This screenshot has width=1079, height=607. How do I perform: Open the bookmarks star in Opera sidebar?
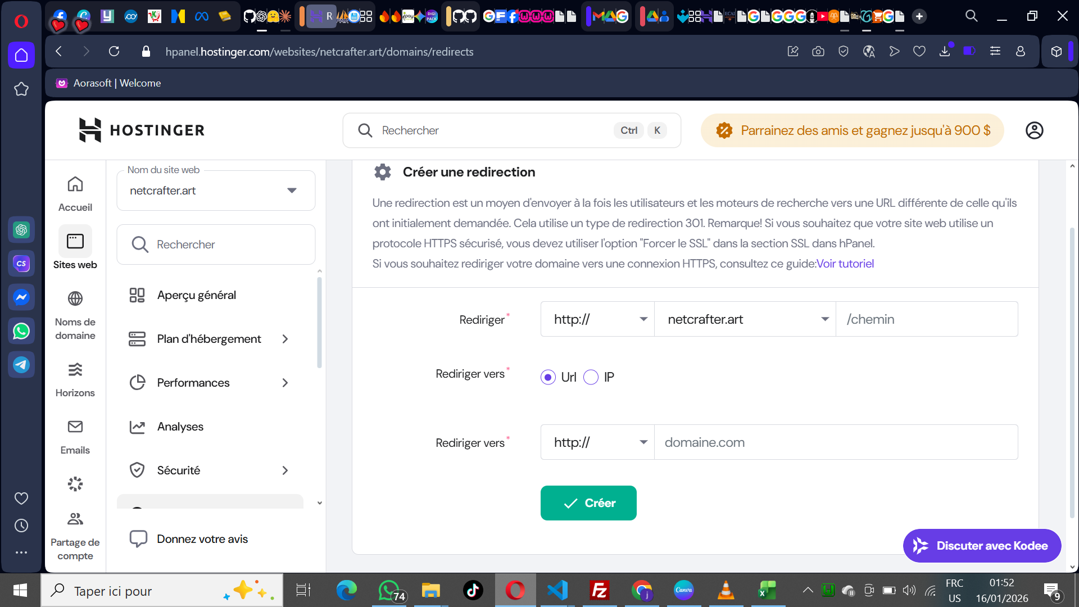click(x=21, y=89)
